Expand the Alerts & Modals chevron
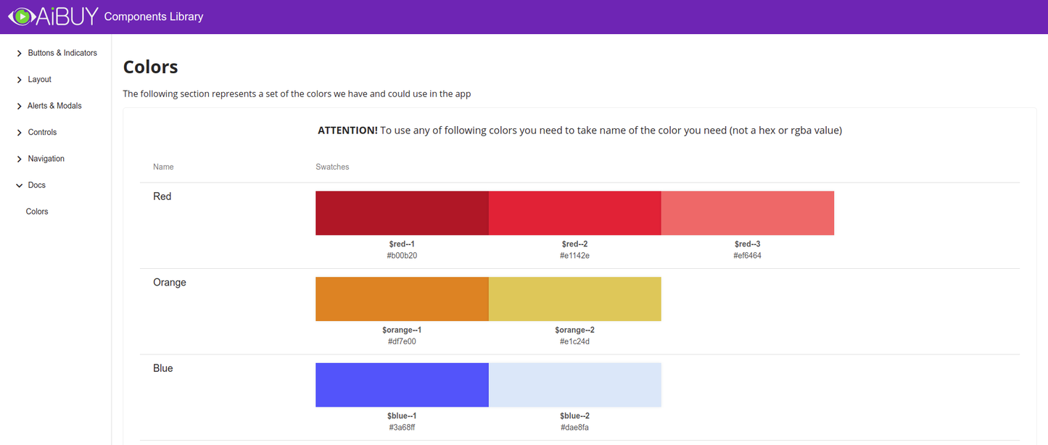 pos(20,107)
